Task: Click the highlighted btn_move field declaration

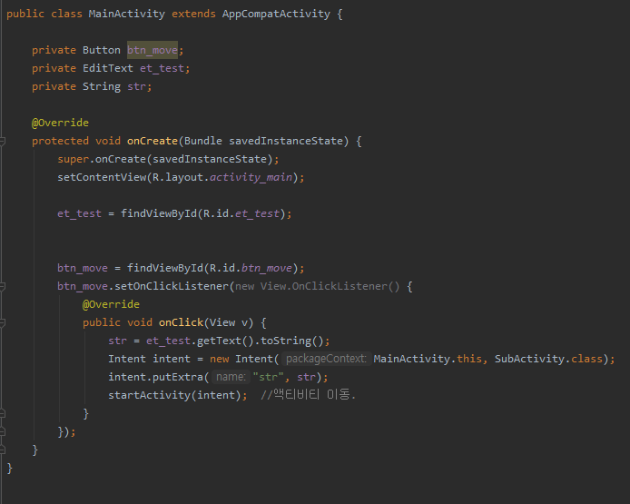Action: (x=153, y=50)
